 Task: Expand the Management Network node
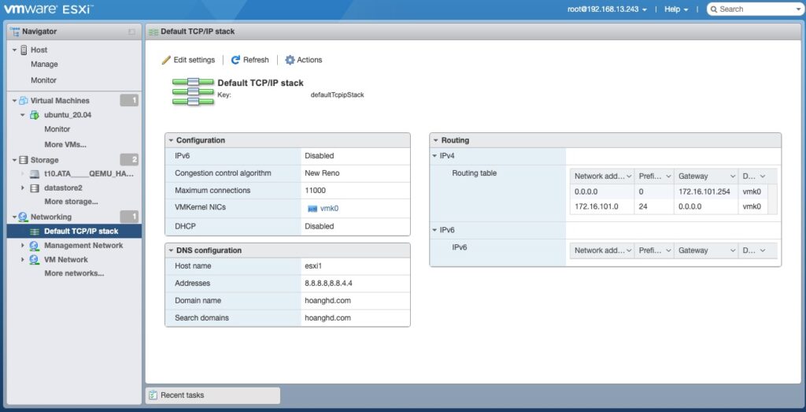click(23, 246)
